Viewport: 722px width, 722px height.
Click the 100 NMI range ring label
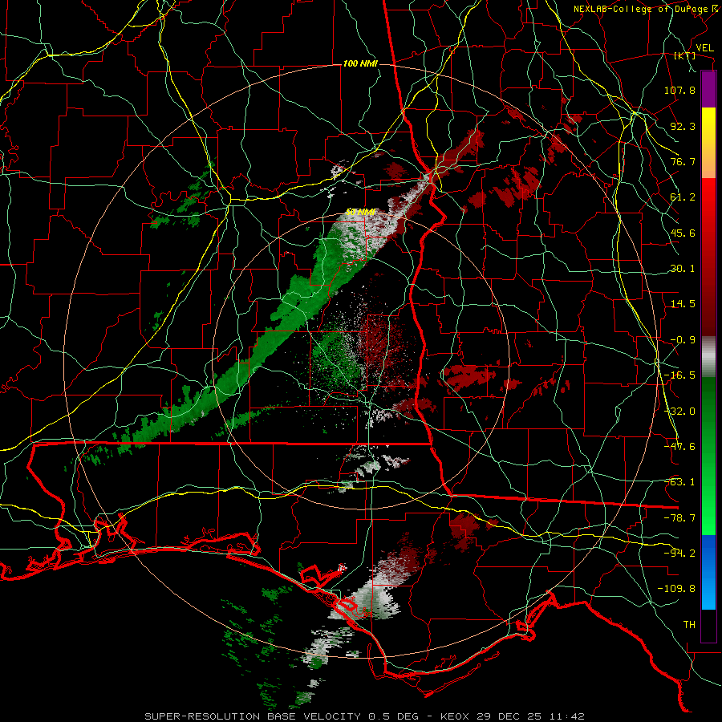point(360,63)
